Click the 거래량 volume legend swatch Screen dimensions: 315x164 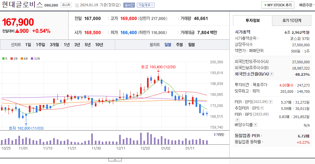(215, 134)
